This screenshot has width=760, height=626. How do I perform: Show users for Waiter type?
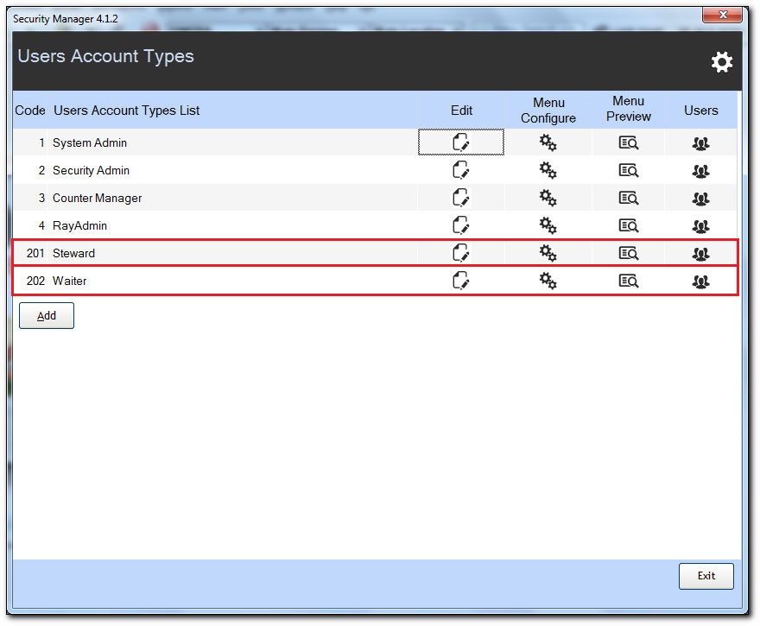click(701, 281)
